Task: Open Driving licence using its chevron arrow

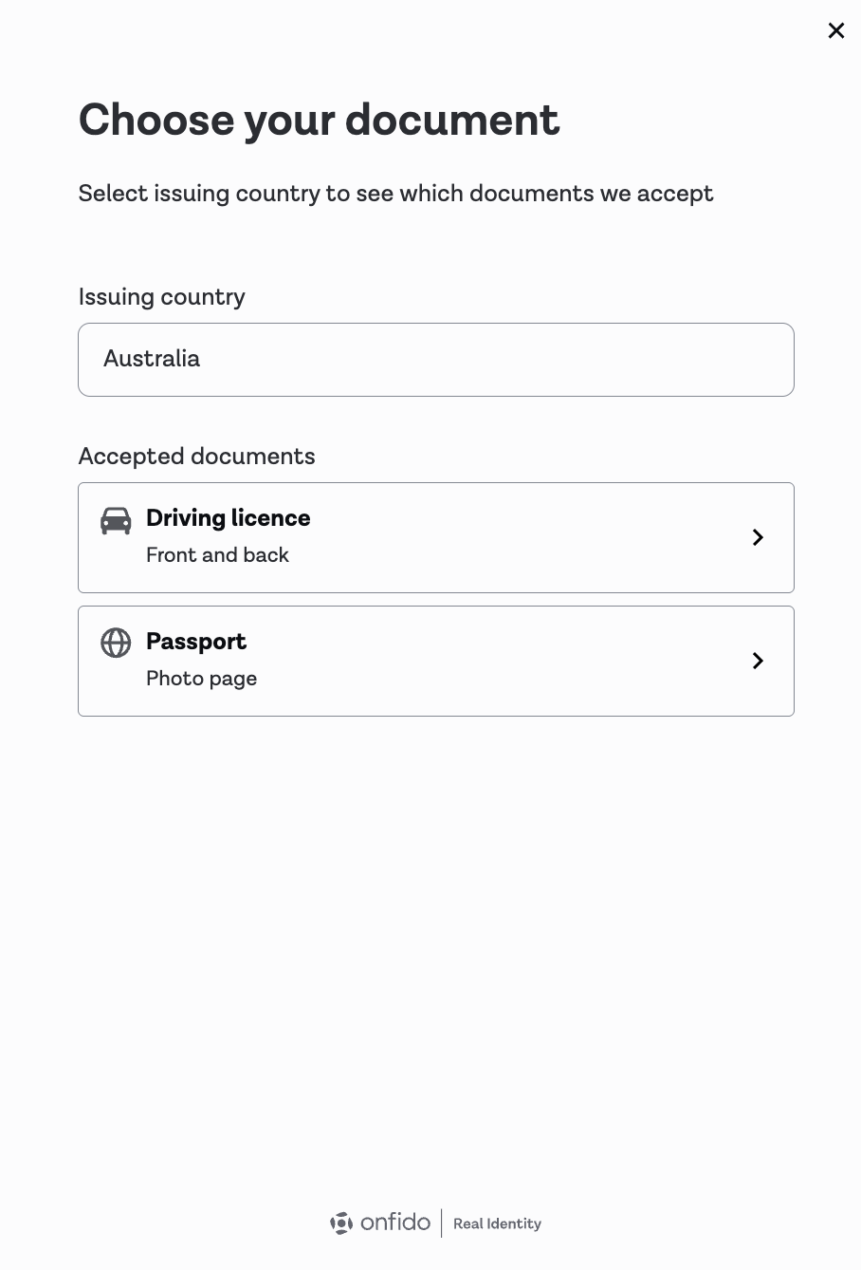Action: coord(758,537)
